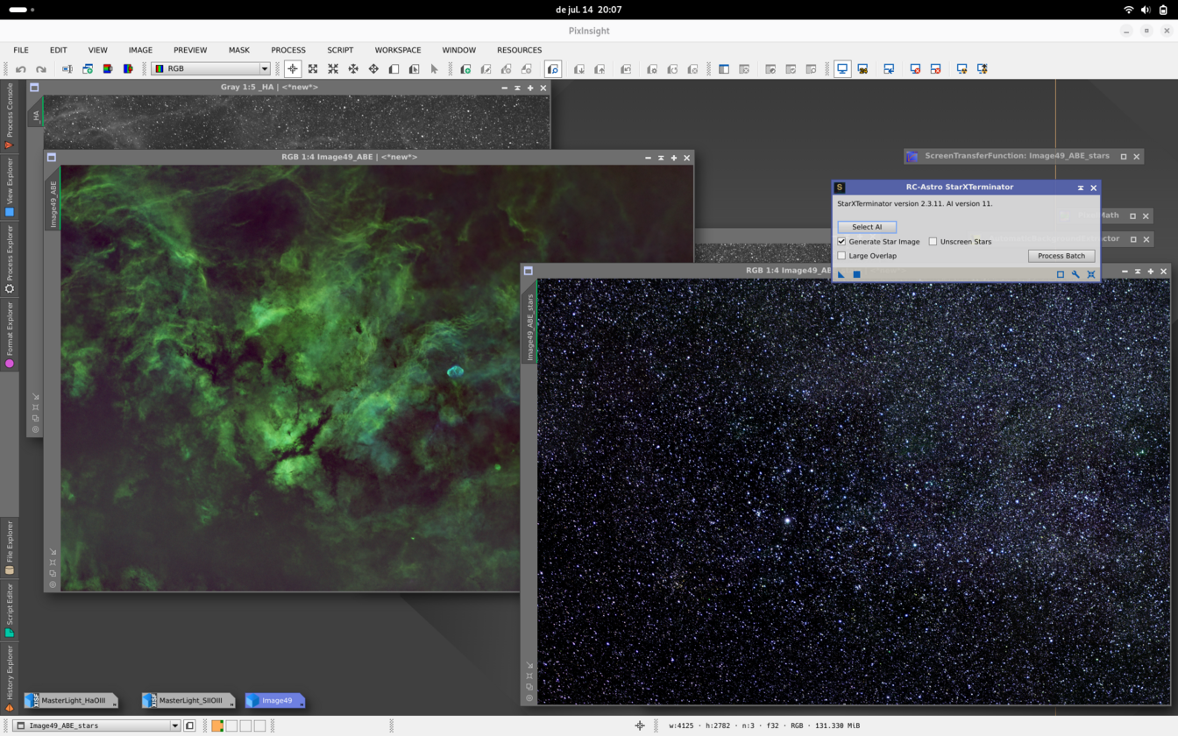Open the RESOURCES menu

519,50
